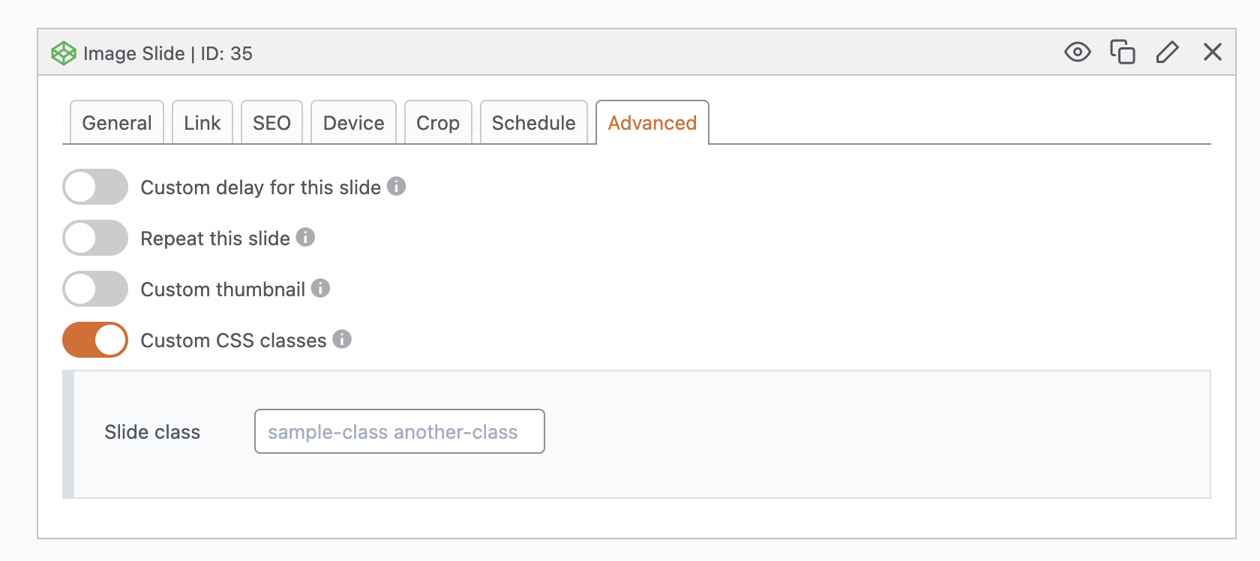Focus the Slide class input field
Screen dimensions: 1260x561
click(x=399, y=431)
